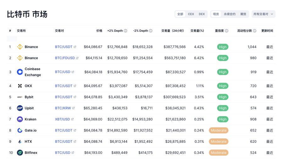Open the Coinbase BTC/USD pair link
This screenshot has width=283, height=161.
[63, 72]
